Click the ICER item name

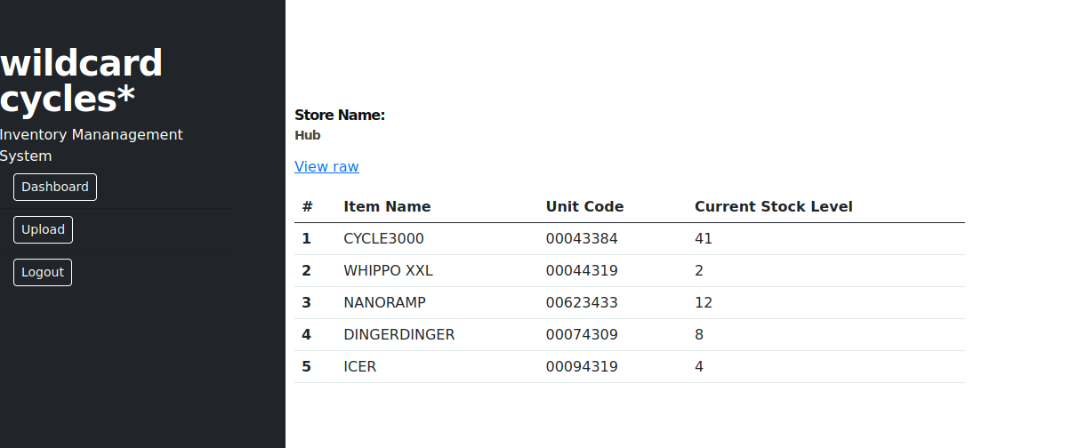(x=359, y=366)
